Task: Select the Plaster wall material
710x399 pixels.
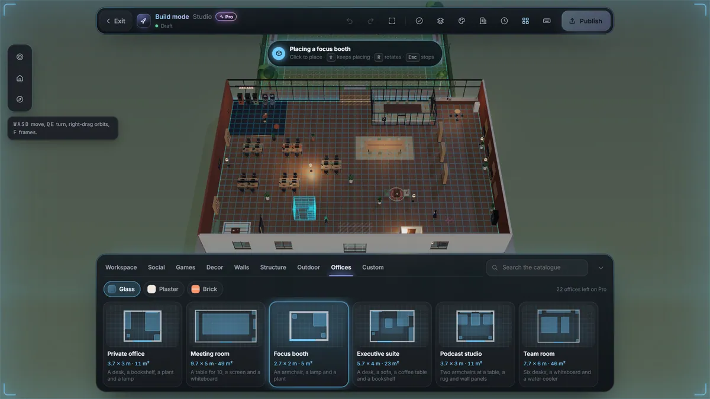Action: [x=163, y=289]
